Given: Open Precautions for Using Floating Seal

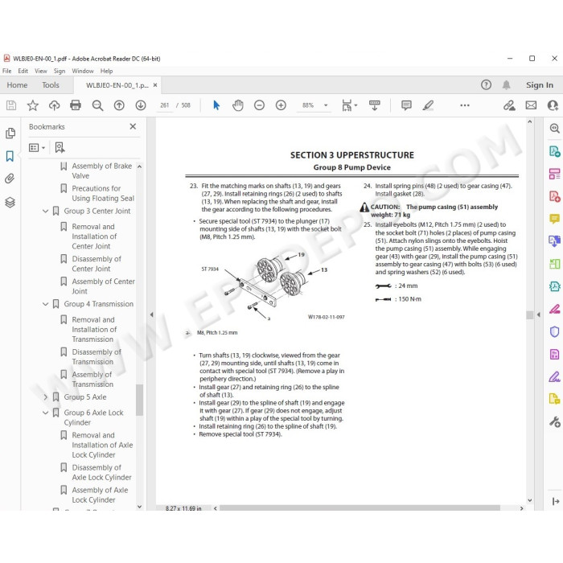Looking at the screenshot, I should [103, 193].
